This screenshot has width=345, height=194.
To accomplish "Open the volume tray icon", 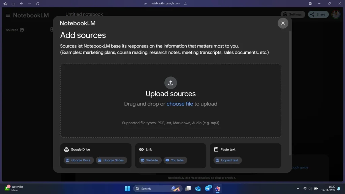I will pyautogui.click(x=310, y=189).
